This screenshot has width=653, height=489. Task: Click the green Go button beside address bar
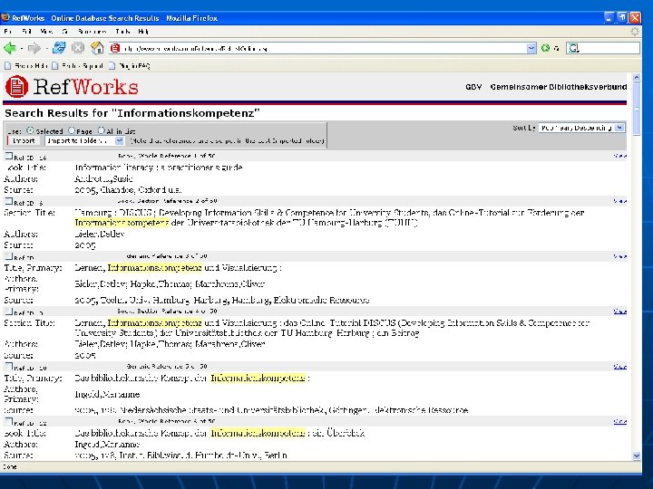pos(545,48)
